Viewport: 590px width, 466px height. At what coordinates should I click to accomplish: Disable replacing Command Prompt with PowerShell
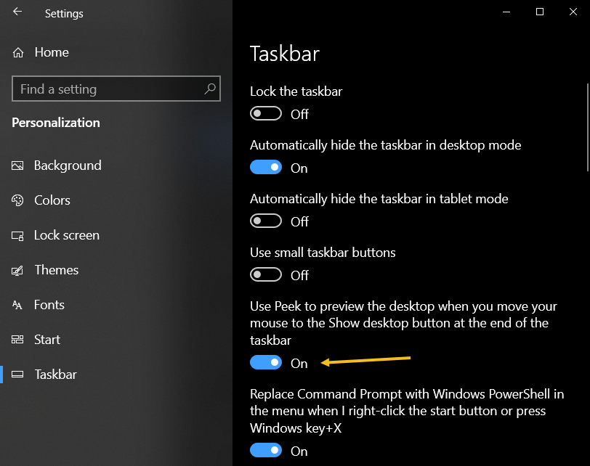265,451
